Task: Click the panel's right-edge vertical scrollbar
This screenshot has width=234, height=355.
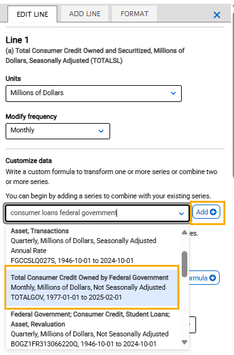Action: (x=233, y=91)
